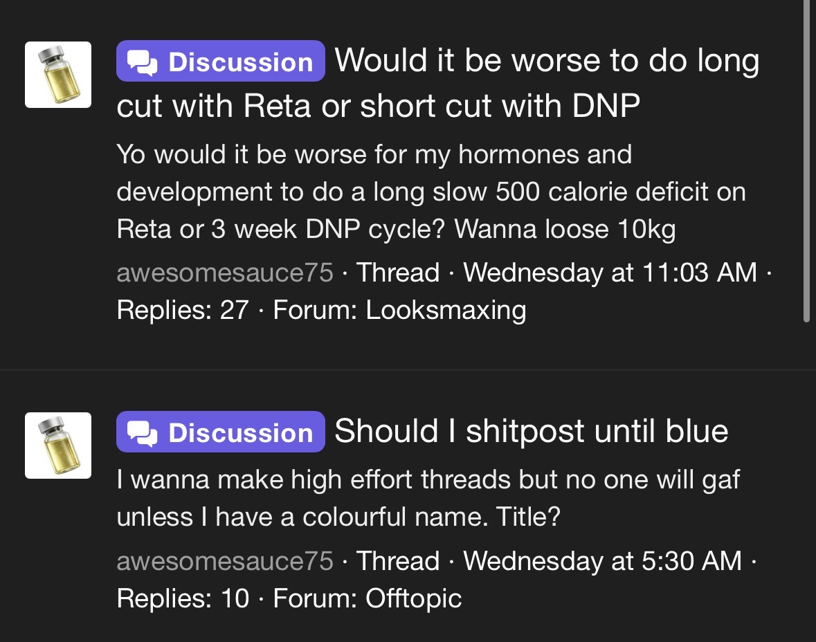Click the speech bubble icon on the Reta thread badge
Viewport: 816px width, 642px height.
[143, 62]
